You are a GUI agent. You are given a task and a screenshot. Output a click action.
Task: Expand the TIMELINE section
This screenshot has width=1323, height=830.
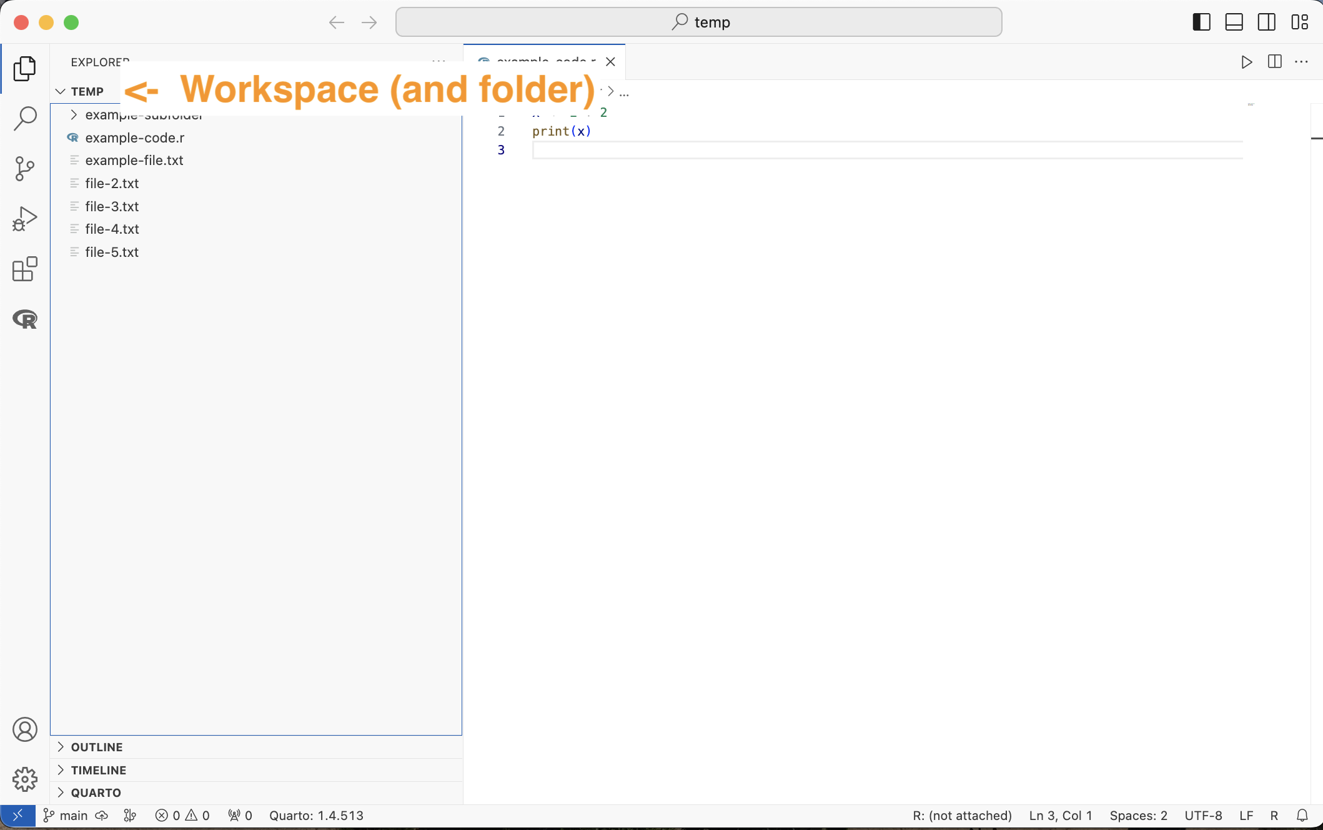tap(98, 770)
